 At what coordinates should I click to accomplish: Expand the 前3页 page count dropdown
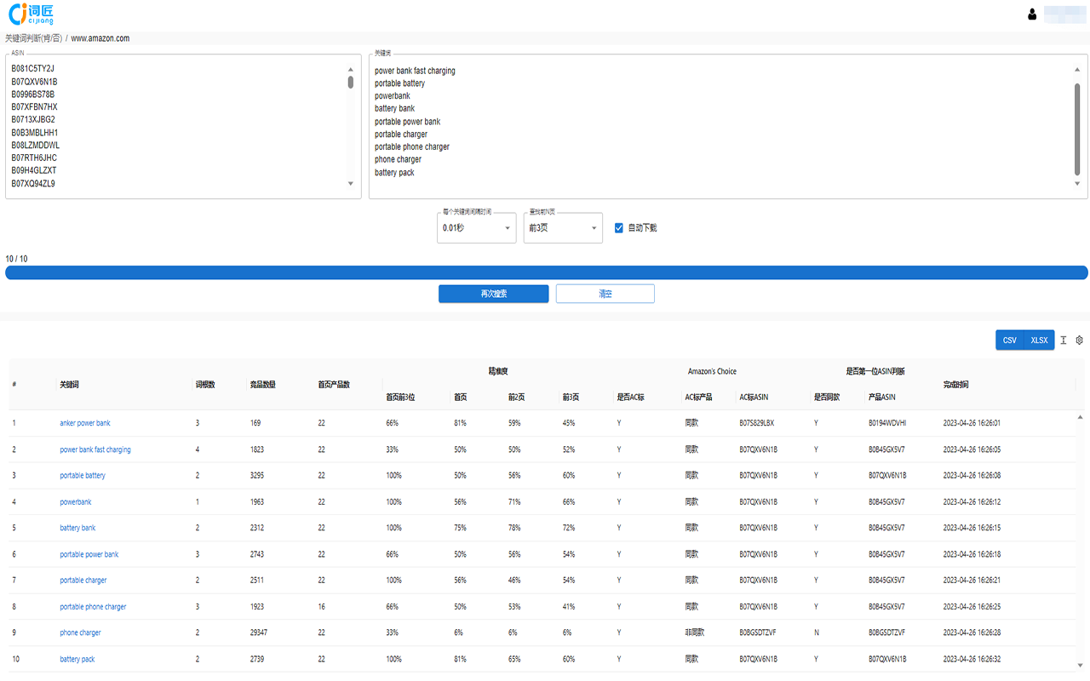point(563,228)
